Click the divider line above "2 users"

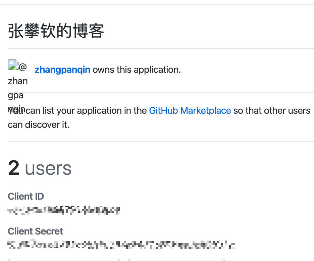[x=161, y=142]
